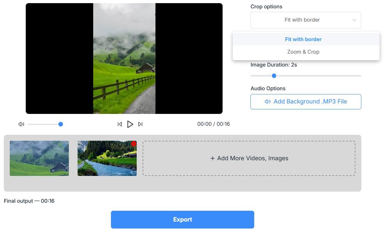385x232 pixels.
Task: Click the Image Duration slider handle
Action: coord(274,76)
